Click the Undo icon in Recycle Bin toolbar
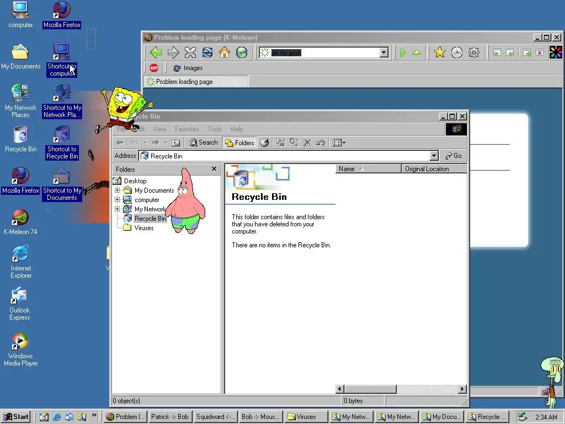Image resolution: width=565 pixels, height=424 pixels. coord(320,143)
